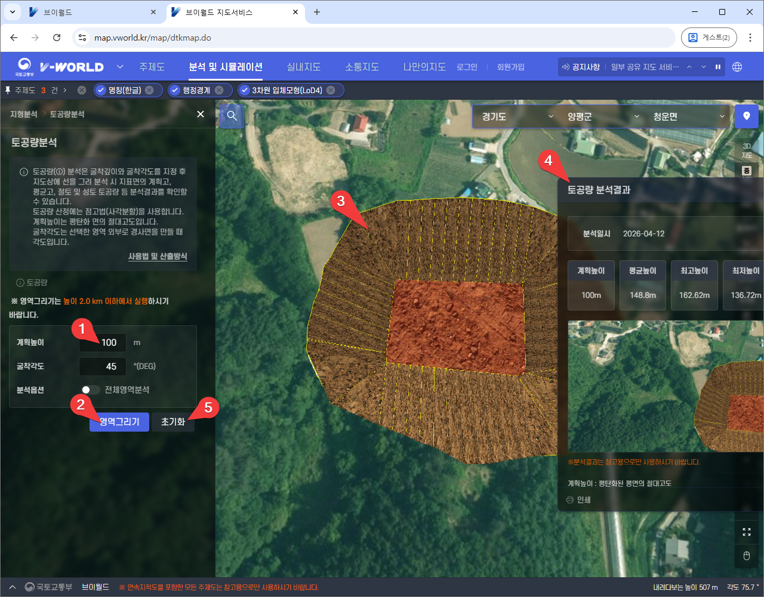Viewport: 764px width, 597px height.
Task: Open the 경기도 province dropdown
Action: click(517, 116)
